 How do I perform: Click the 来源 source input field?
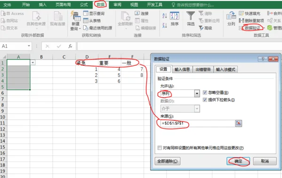197,124
